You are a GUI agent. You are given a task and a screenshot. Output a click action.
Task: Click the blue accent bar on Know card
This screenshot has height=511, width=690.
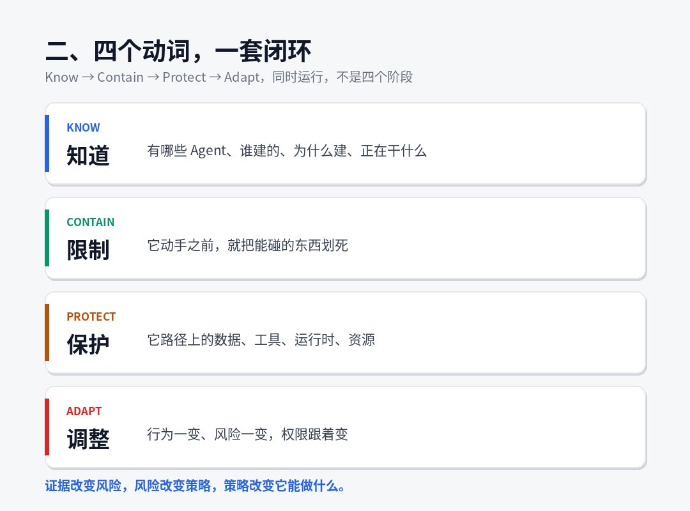[x=47, y=143]
